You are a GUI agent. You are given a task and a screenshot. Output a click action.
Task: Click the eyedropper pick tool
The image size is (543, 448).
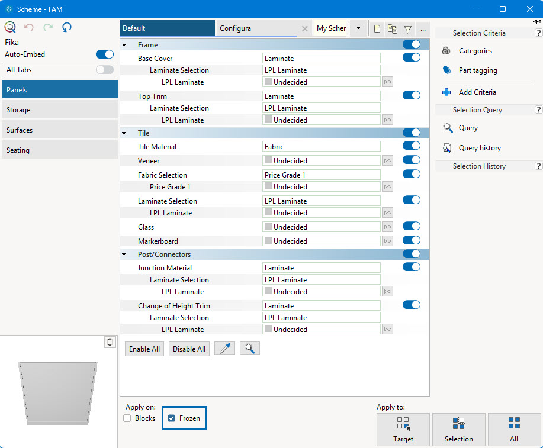point(225,349)
